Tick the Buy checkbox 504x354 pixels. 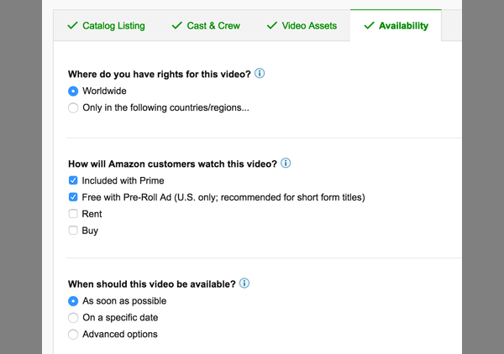click(73, 231)
